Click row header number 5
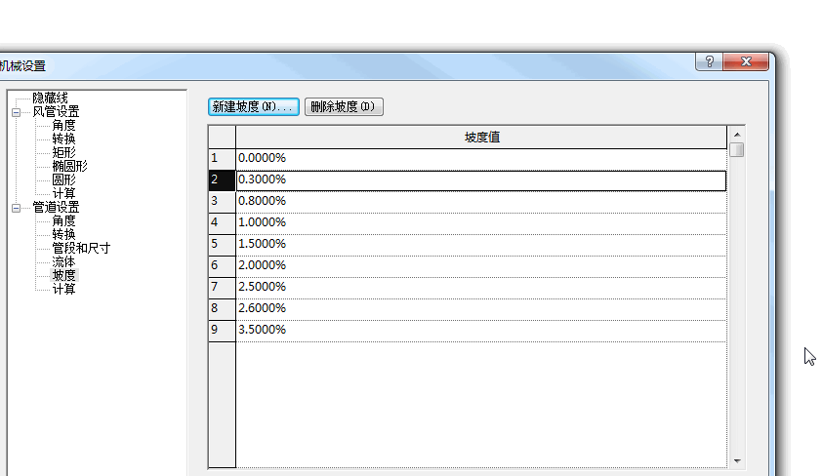 point(222,245)
